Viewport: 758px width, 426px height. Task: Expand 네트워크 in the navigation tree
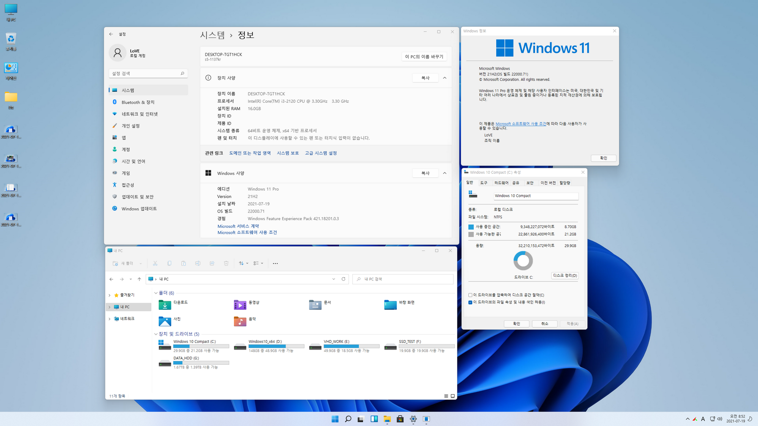coord(110,319)
